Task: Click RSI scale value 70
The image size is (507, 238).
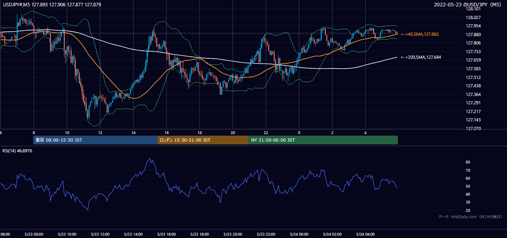Action: 468,170
